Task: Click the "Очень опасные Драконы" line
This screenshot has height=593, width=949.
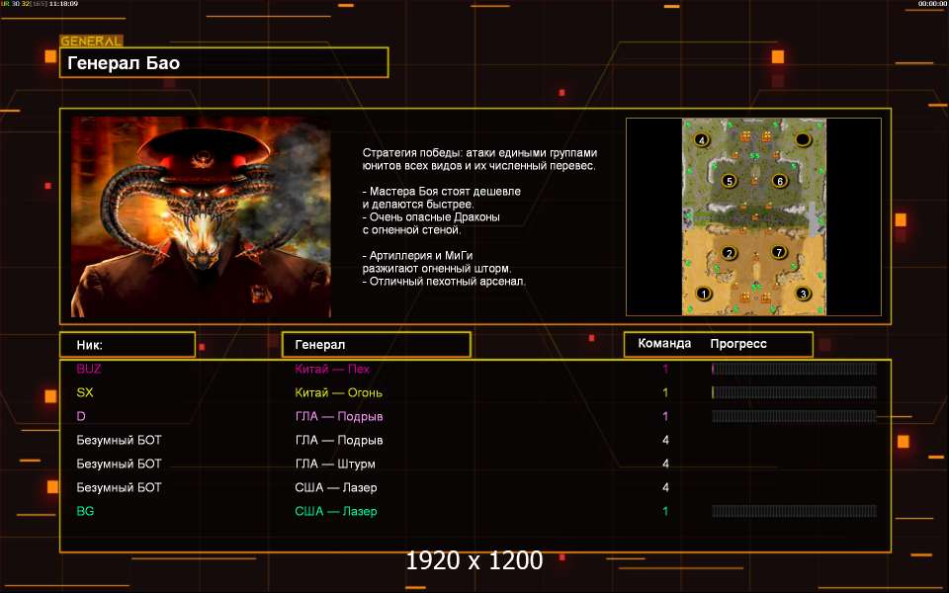Action: (431, 216)
